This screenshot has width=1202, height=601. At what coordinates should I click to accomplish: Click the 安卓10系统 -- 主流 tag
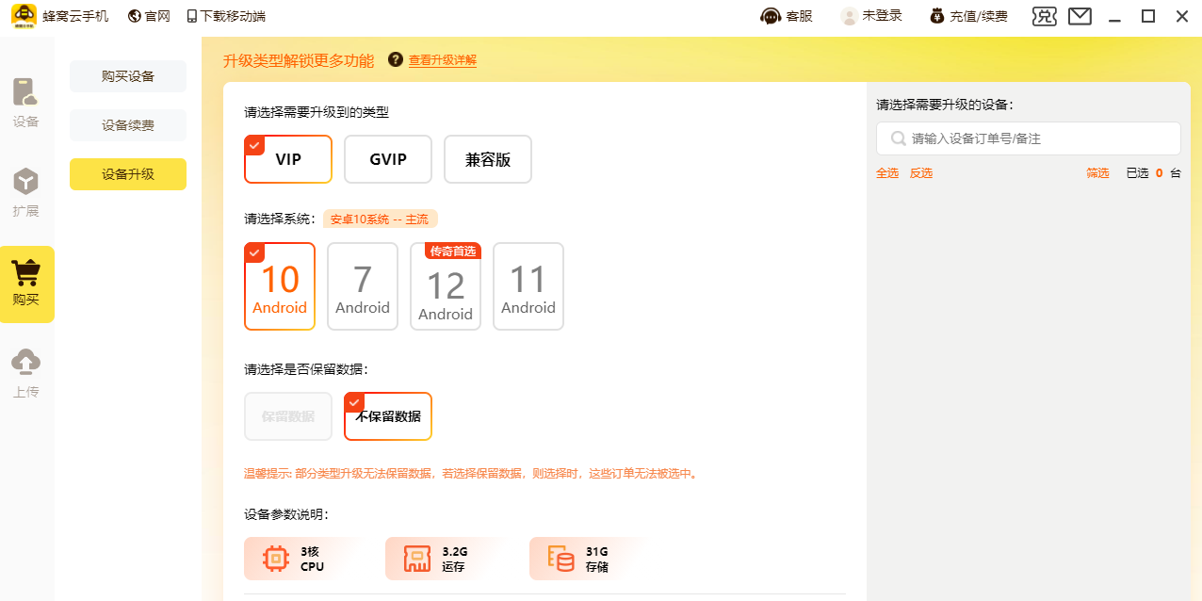point(381,219)
